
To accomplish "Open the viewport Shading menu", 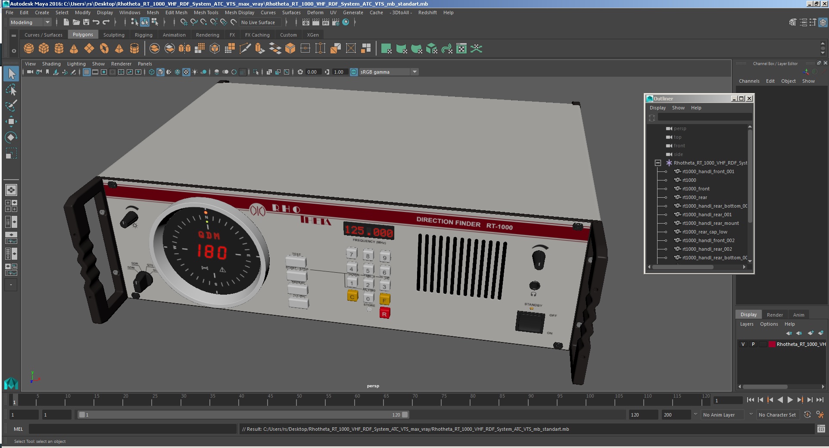I will [x=51, y=64].
